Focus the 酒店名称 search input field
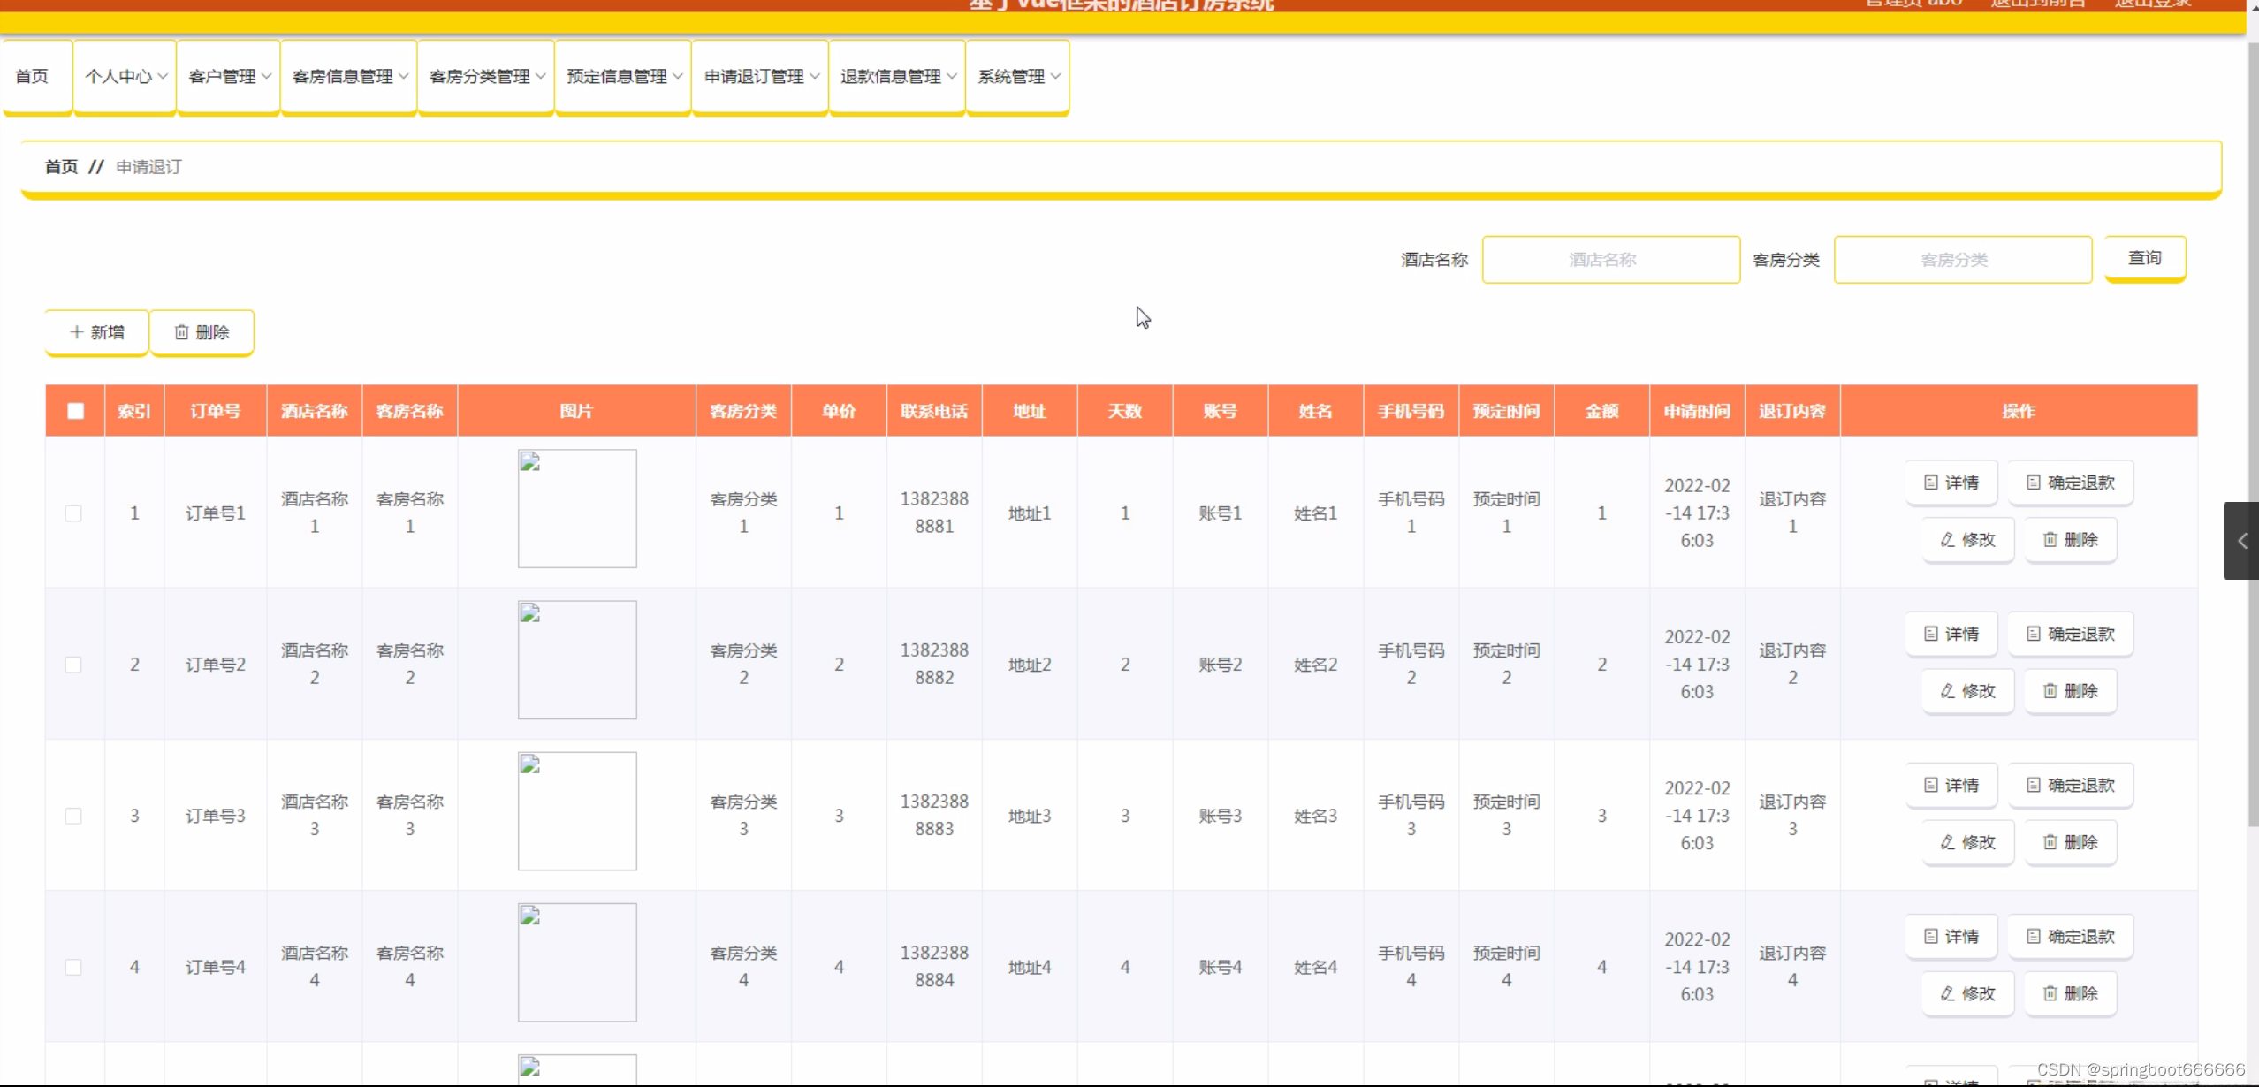 [x=1610, y=260]
